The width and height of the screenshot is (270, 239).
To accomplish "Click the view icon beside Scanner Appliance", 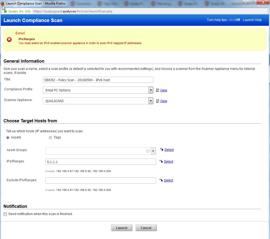I will (158, 101).
